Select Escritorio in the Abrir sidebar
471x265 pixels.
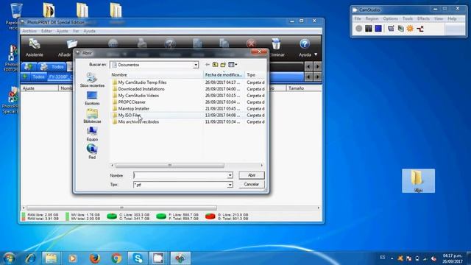pyautogui.click(x=92, y=98)
